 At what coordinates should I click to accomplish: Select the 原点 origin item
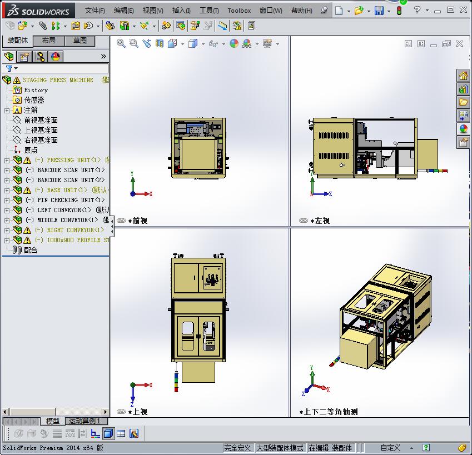(25, 150)
